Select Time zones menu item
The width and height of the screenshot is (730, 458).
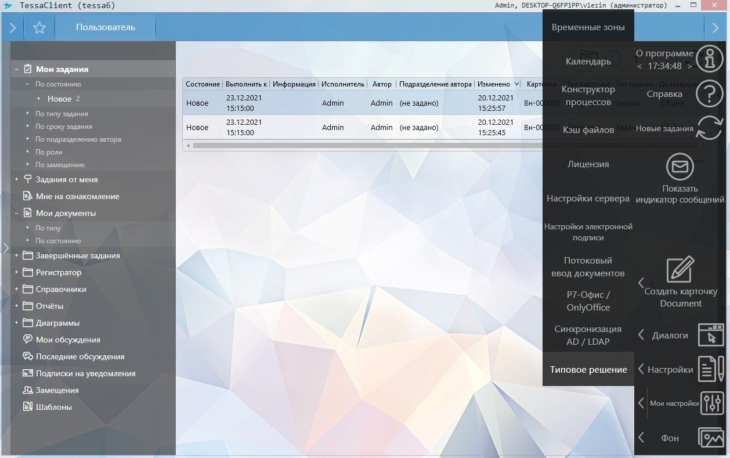588,27
